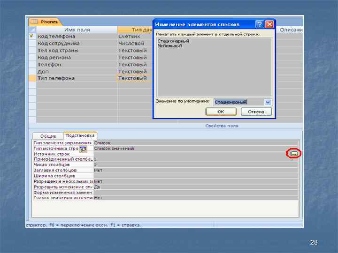Switch to the Общие properties tab
The image size is (338, 253).
[x=48, y=136]
